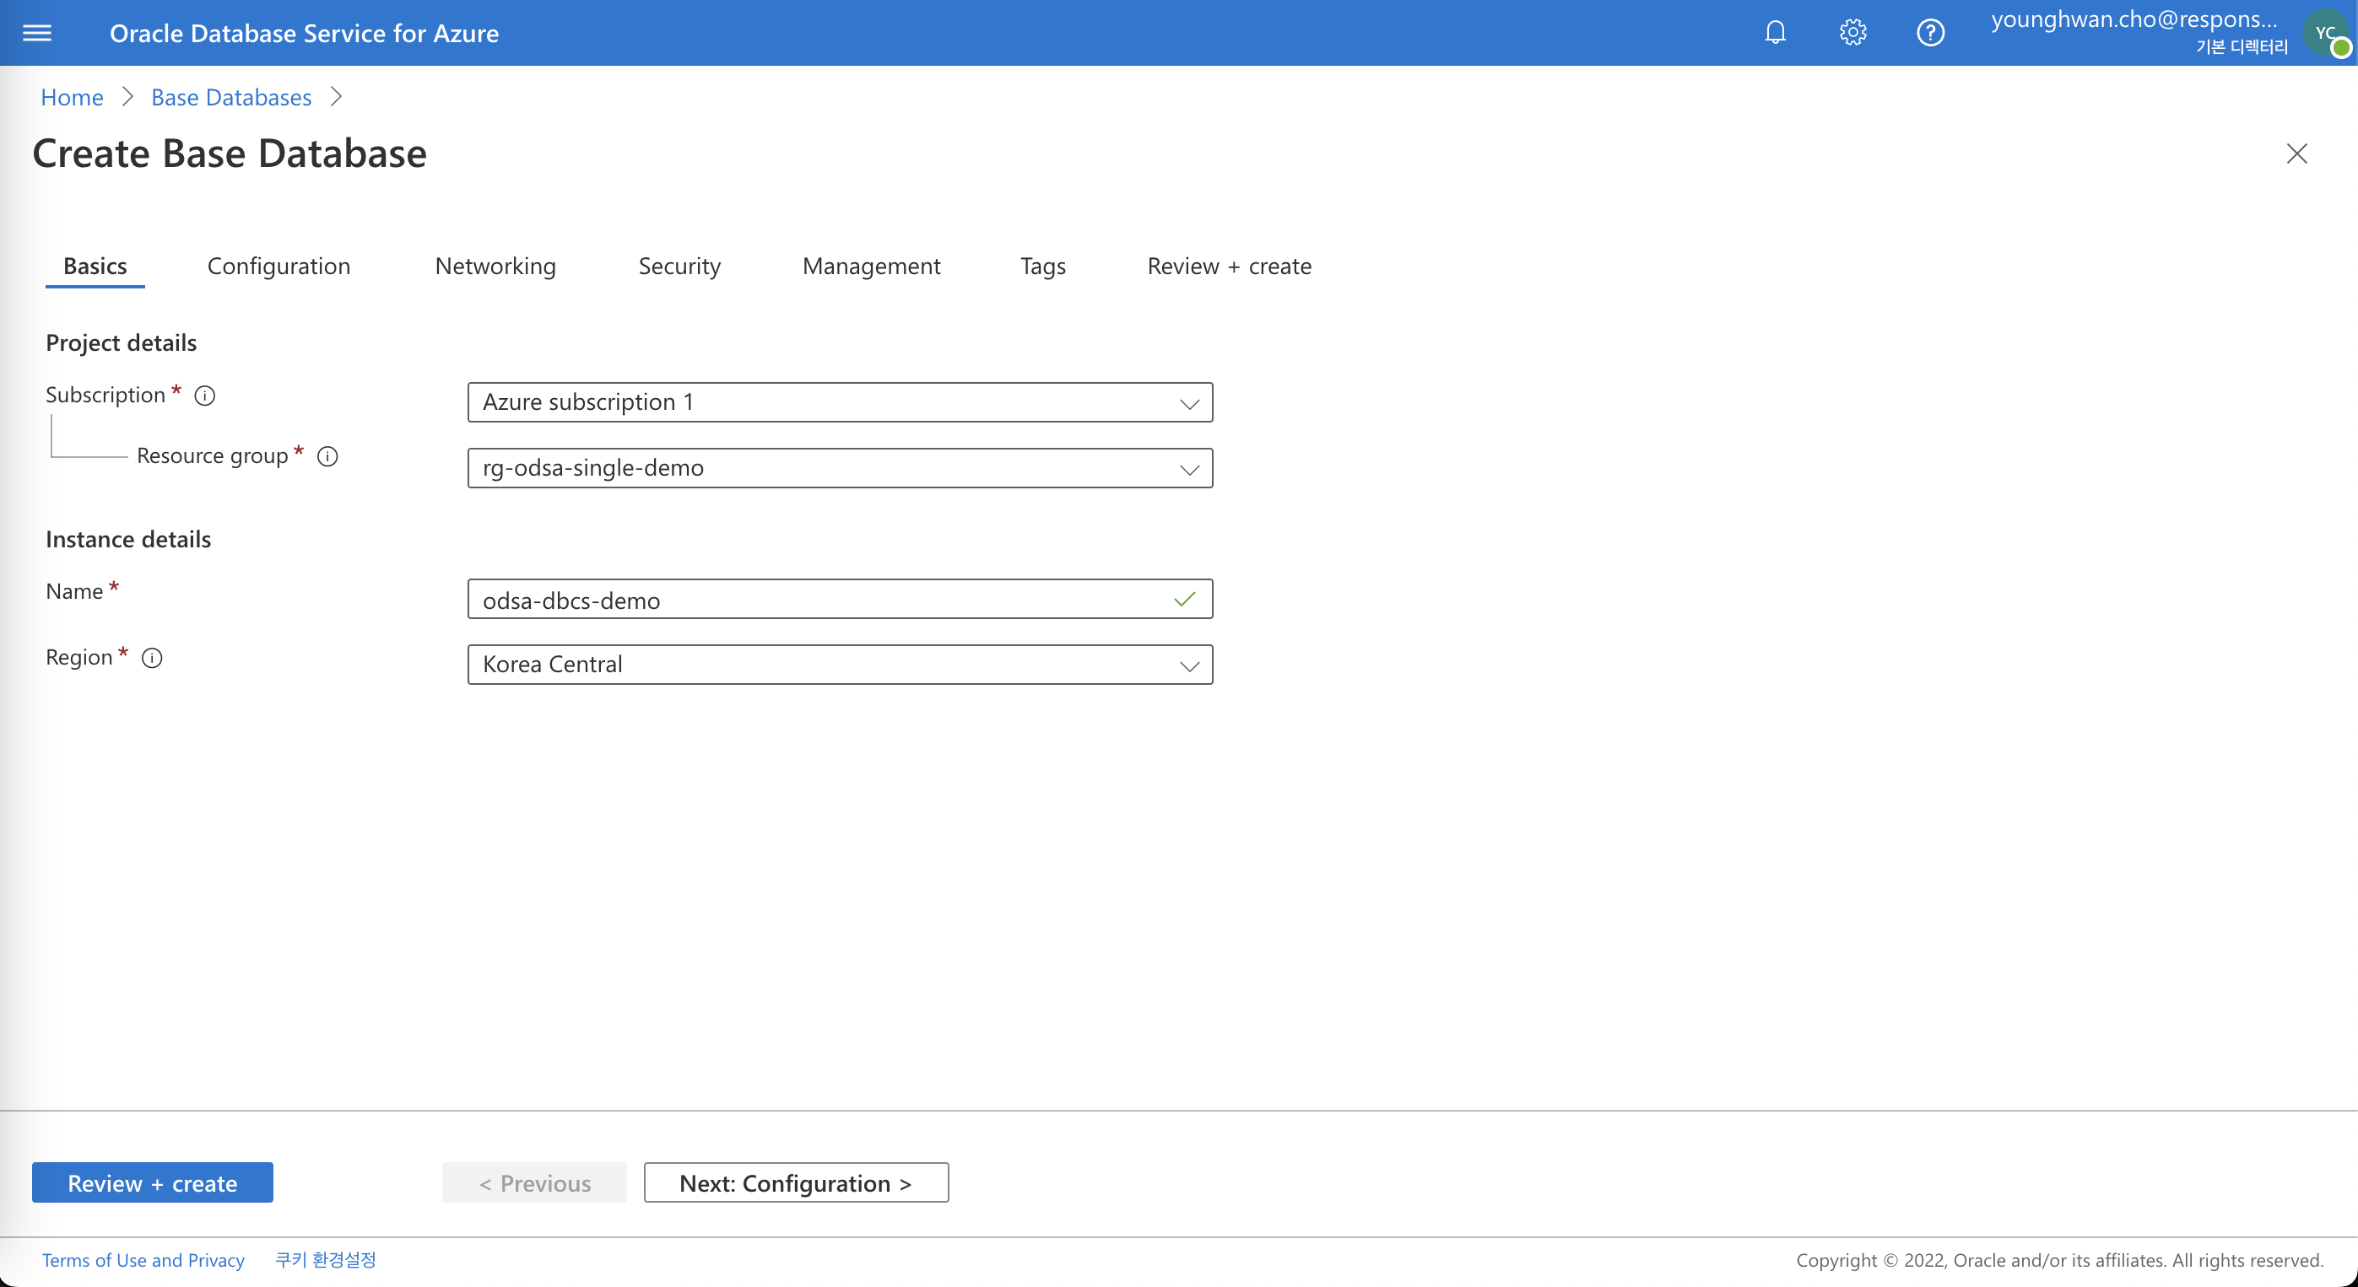Click the help question mark icon
The image size is (2358, 1287).
pos(1928,32)
